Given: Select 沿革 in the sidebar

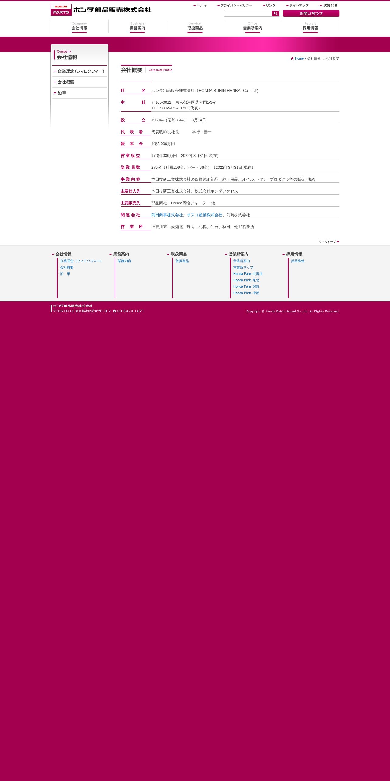Looking at the screenshot, I should tap(80, 93).
